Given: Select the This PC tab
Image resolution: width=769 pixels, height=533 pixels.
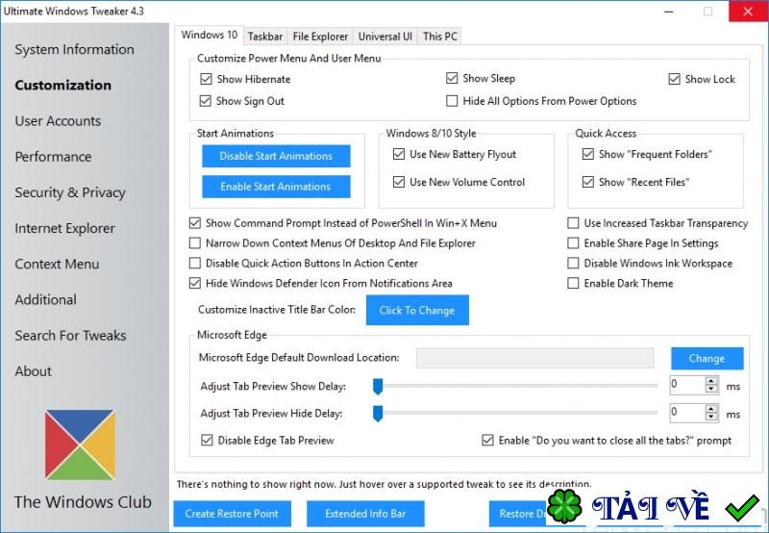Looking at the screenshot, I should 440,37.
